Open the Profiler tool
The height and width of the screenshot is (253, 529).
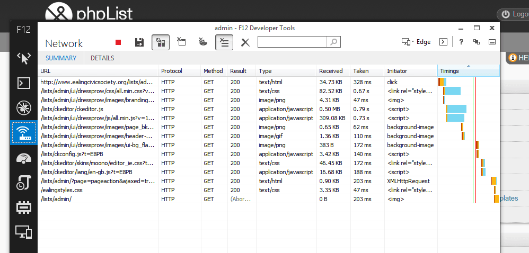(24, 182)
